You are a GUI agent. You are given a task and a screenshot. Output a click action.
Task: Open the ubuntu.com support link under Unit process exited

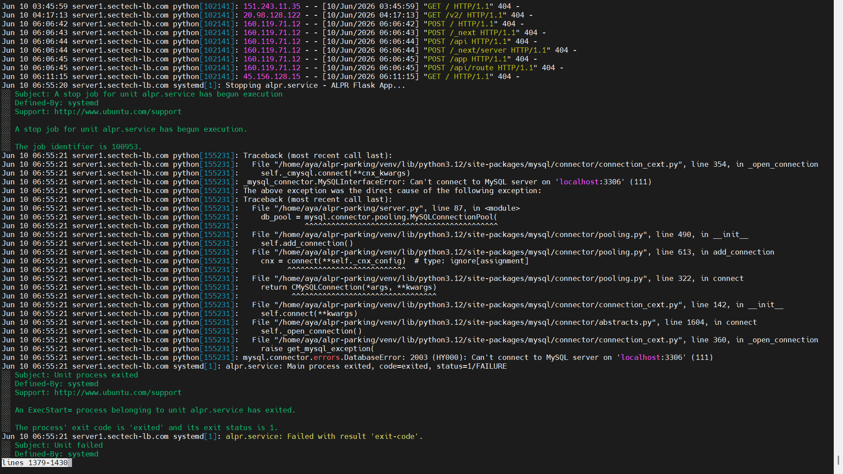tap(118, 392)
